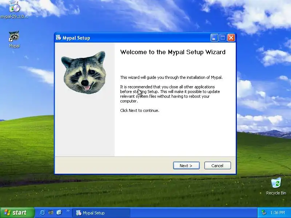
Task: Select the Mypal raccoon desktop shortcut
Action: [14, 40]
